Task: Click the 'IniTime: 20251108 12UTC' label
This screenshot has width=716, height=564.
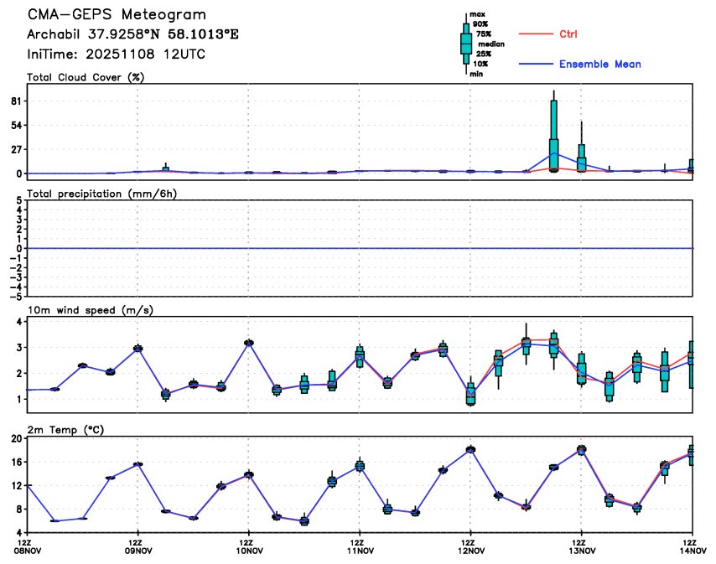Action: tap(116, 54)
